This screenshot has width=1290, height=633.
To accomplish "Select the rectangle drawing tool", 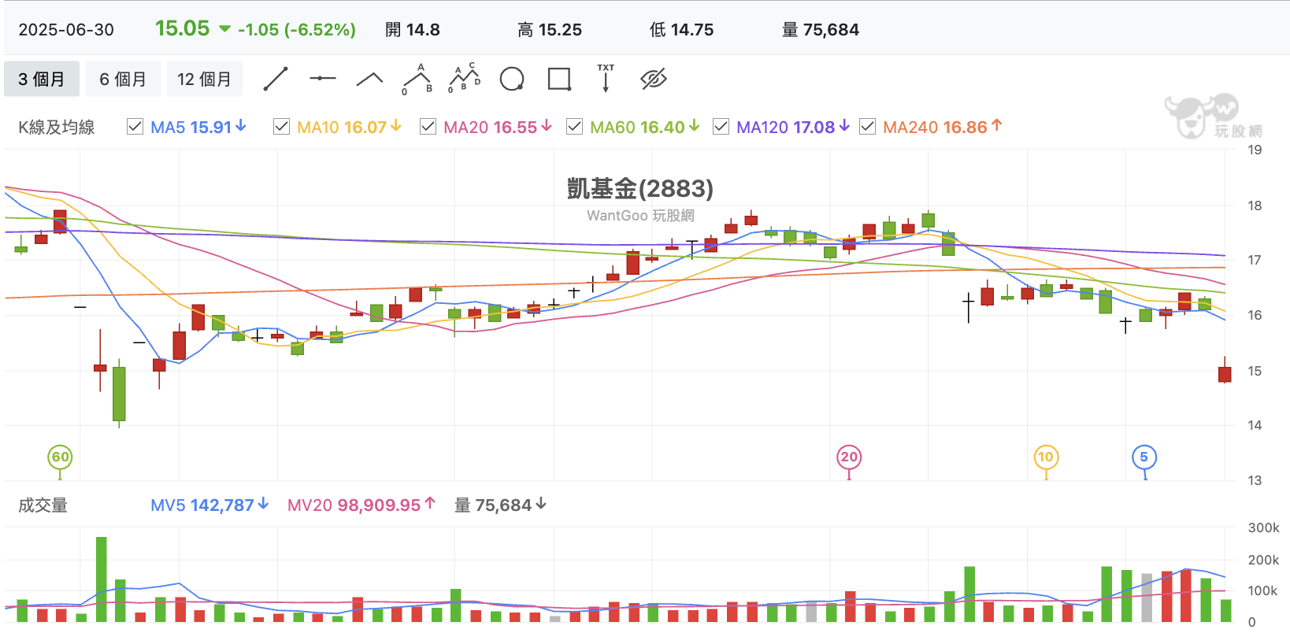I will (x=559, y=79).
